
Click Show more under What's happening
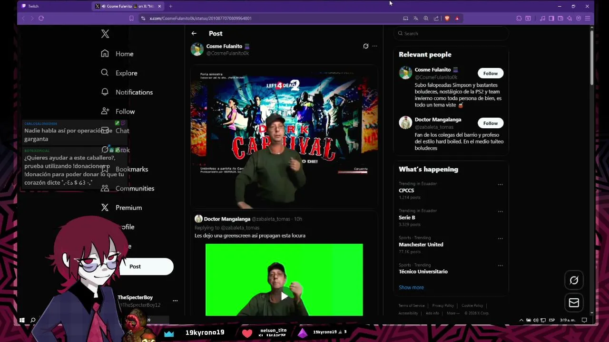[411, 287]
